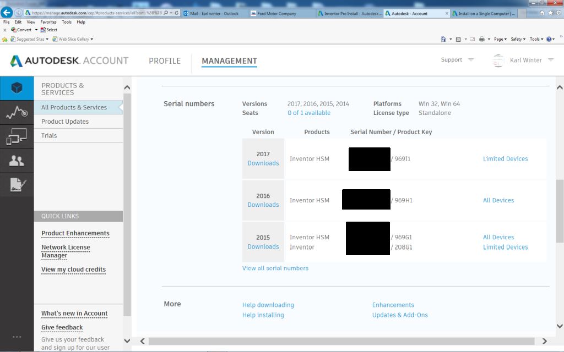Click the browser Home icon
564x352 pixels.
pyautogui.click(x=444, y=38)
